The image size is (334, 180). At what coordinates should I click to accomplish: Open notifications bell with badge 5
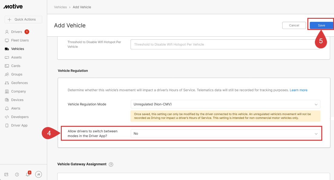tap(28, 174)
